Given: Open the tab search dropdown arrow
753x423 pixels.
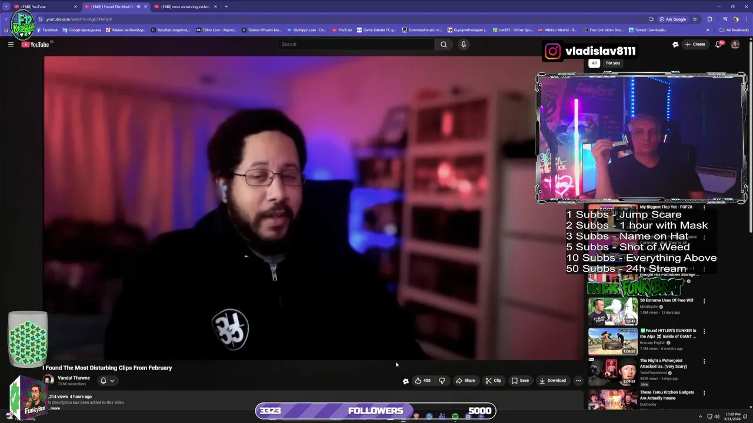Looking at the screenshot, I should (x=5, y=6).
